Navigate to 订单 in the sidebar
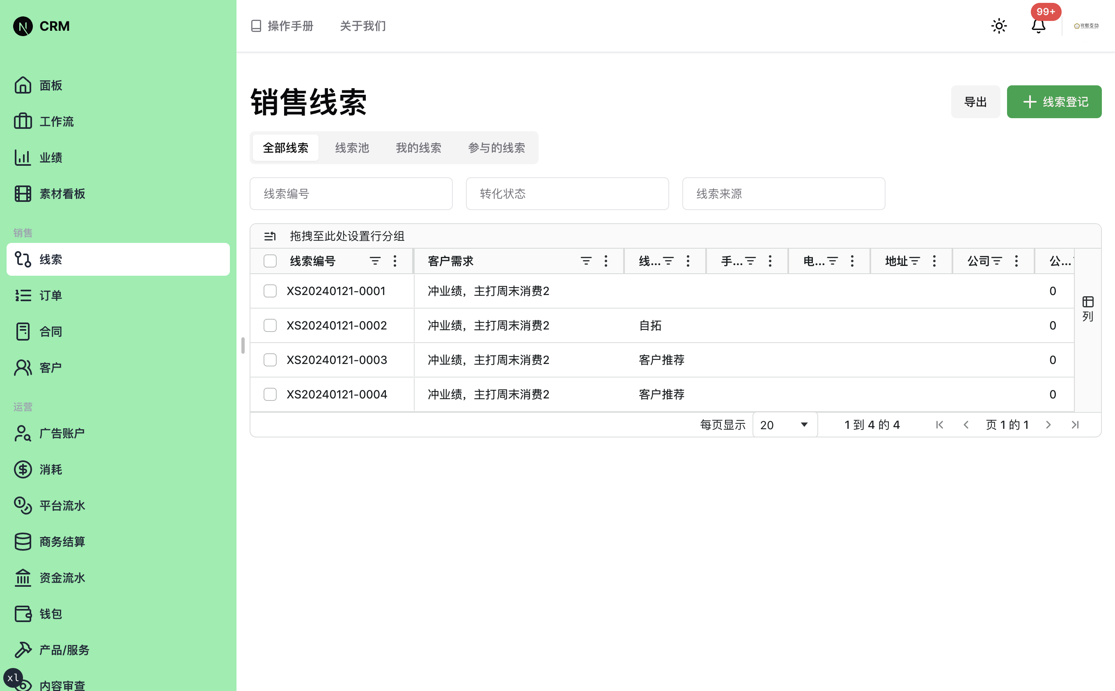Image resolution: width=1115 pixels, height=691 pixels. pos(51,295)
